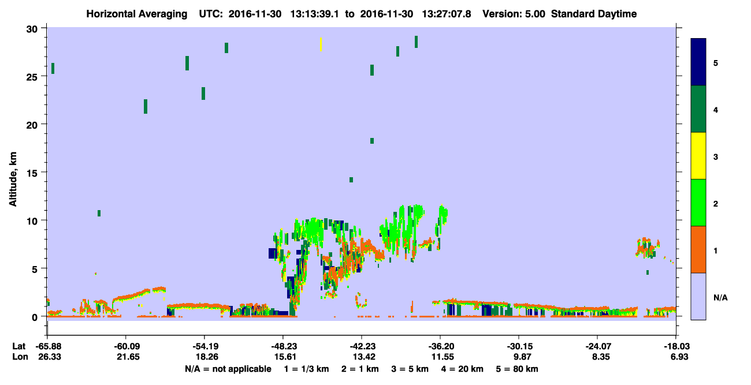Click the colorbar label 5

coord(716,62)
